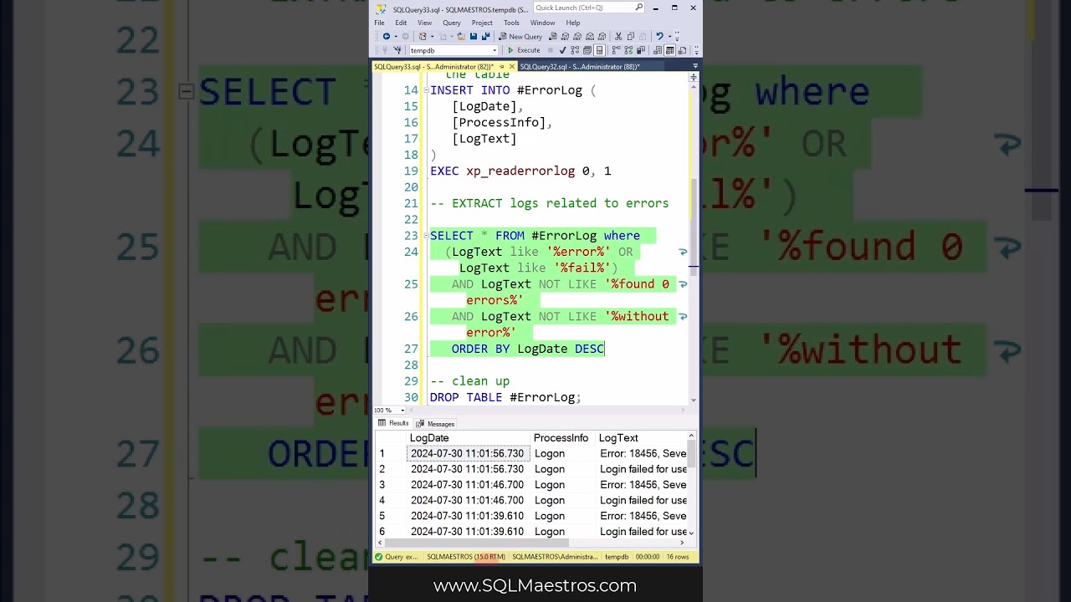Open the Help menu
Viewport: 1071px width, 602px height.
(x=572, y=23)
